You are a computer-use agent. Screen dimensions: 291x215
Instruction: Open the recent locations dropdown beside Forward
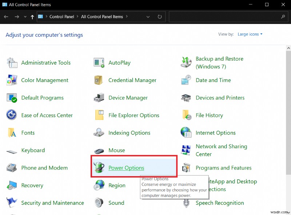[x=25, y=16]
